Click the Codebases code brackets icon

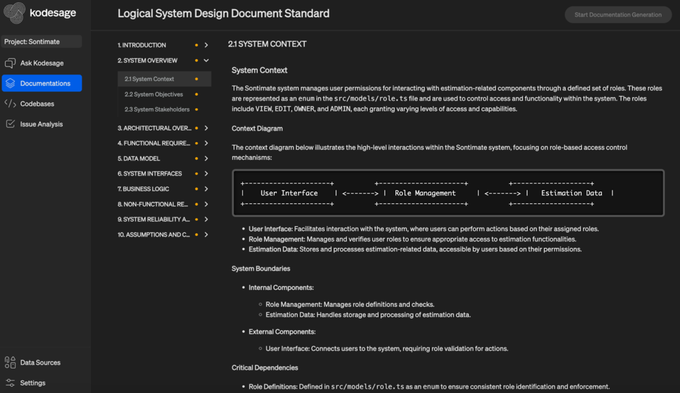tap(10, 104)
